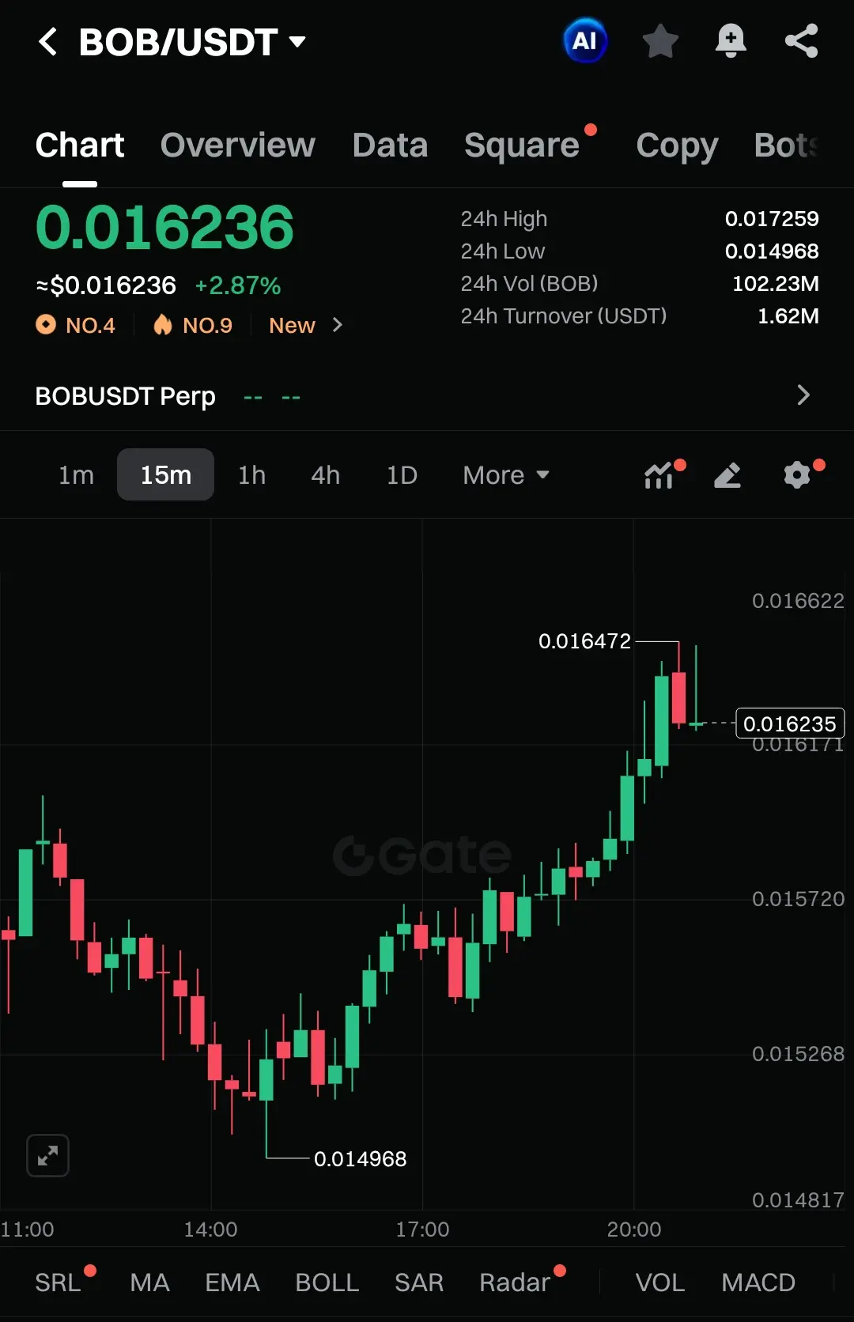Tap the 20:00 time axis label
This screenshot has height=1322, width=854.
coord(634,1229)
